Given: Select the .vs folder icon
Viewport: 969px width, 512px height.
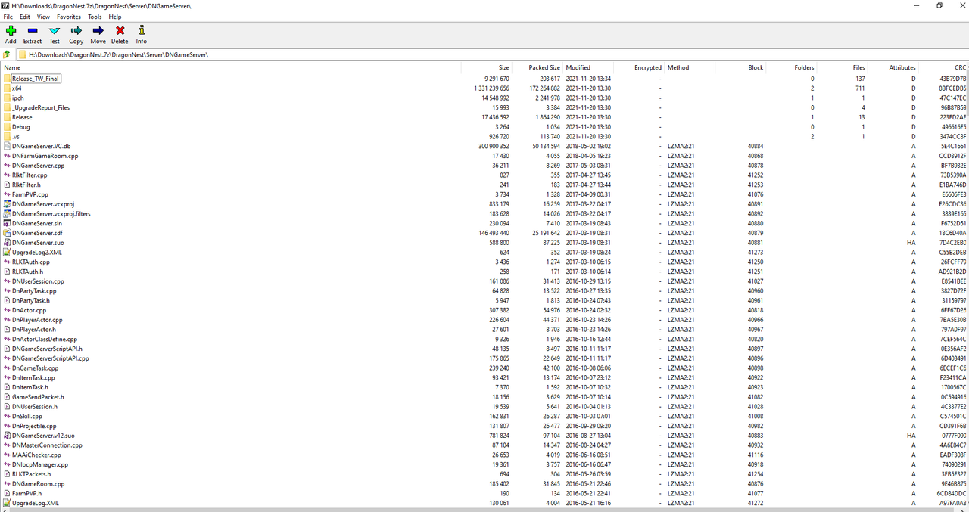Looking at the screenshot, I should point(7,137).
